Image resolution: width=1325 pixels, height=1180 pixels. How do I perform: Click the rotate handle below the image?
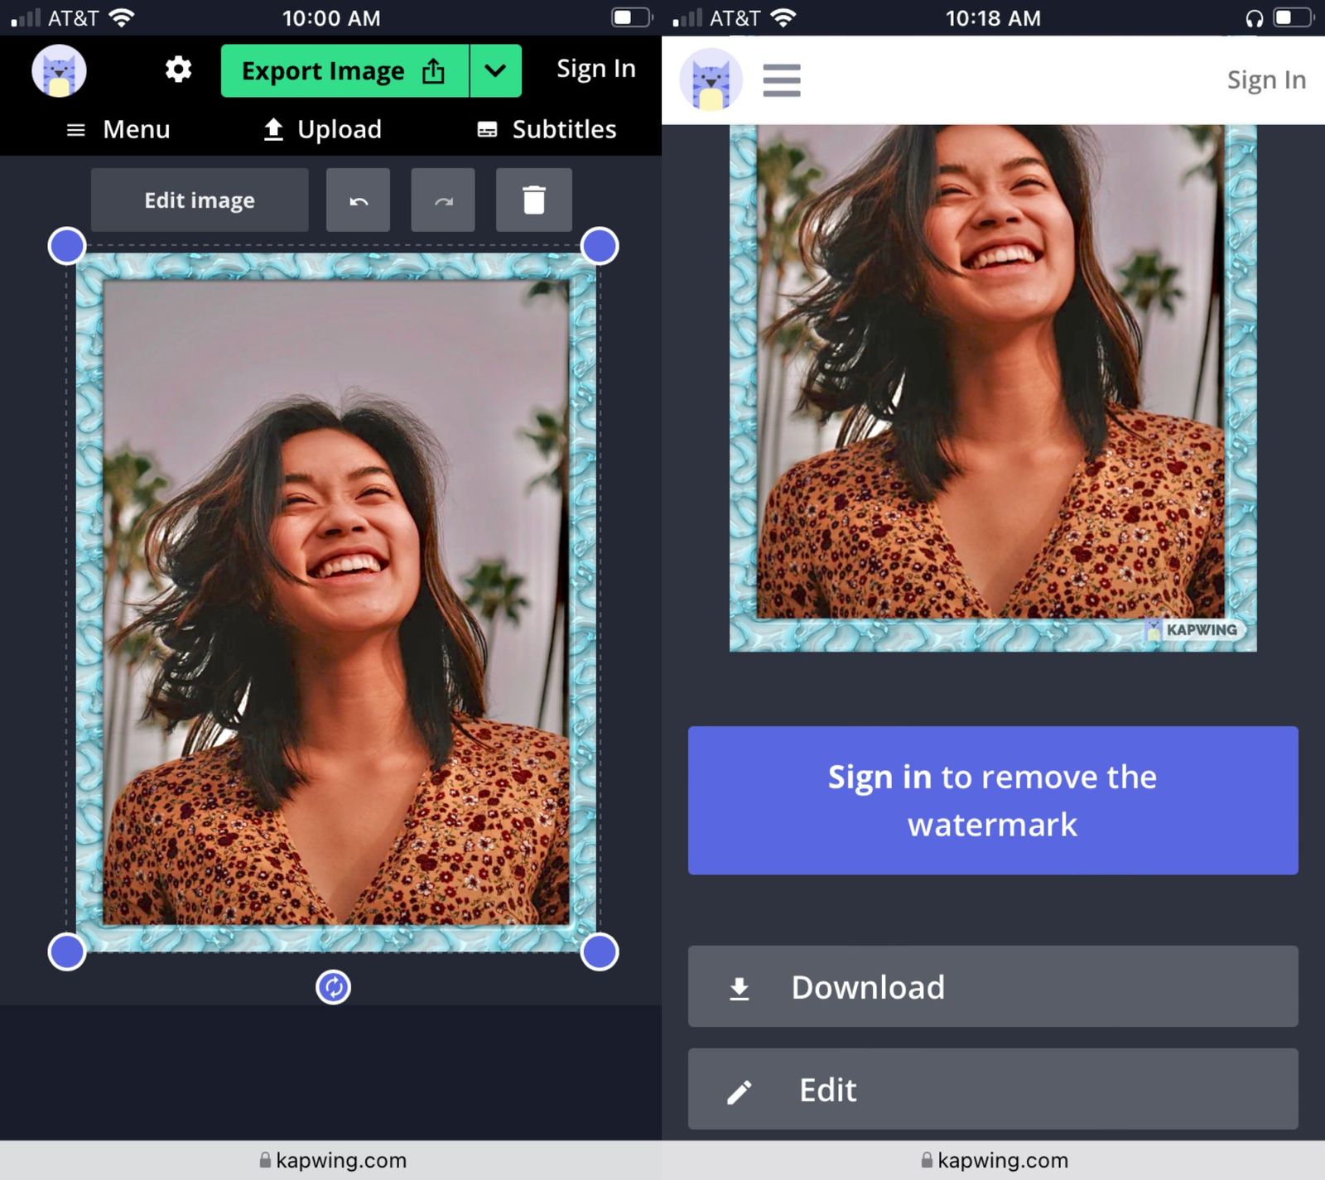334,987
